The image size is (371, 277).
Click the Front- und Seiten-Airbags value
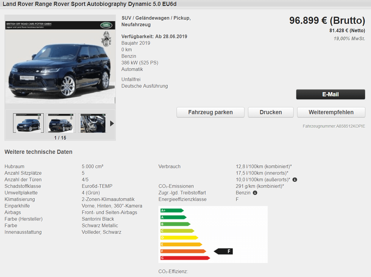(x=110, y=213)
